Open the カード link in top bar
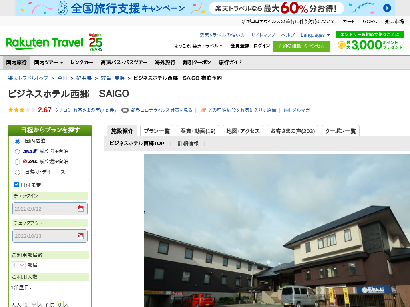 click(349, 22)
